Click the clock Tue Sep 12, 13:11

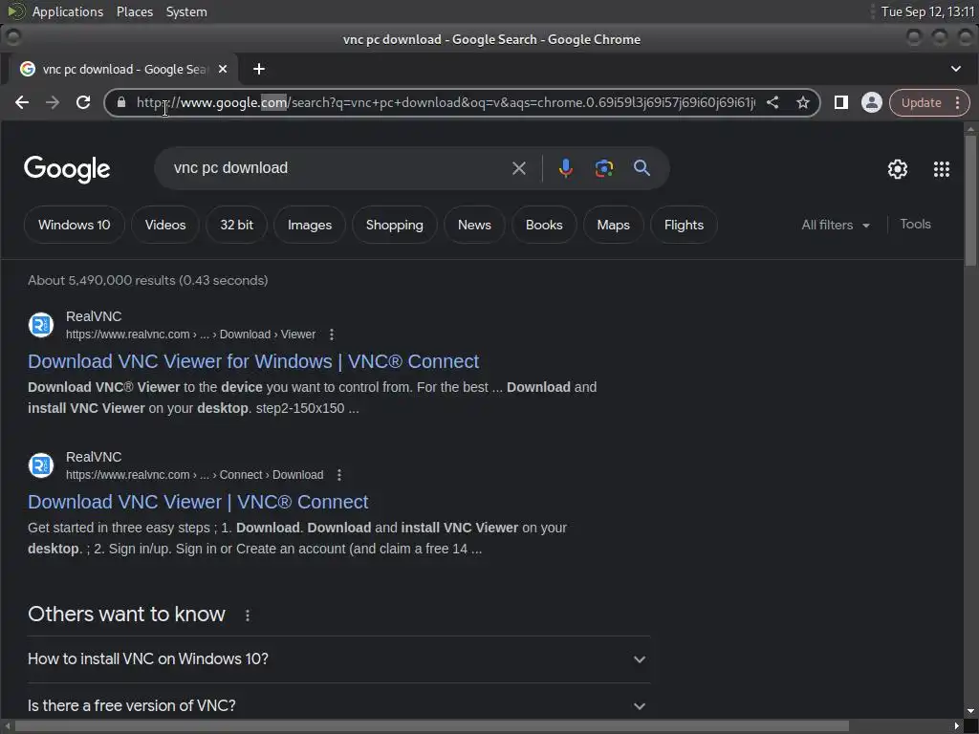click(927, 11)
